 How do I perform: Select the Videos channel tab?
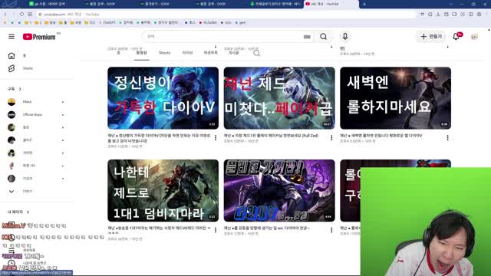(141, 53)
